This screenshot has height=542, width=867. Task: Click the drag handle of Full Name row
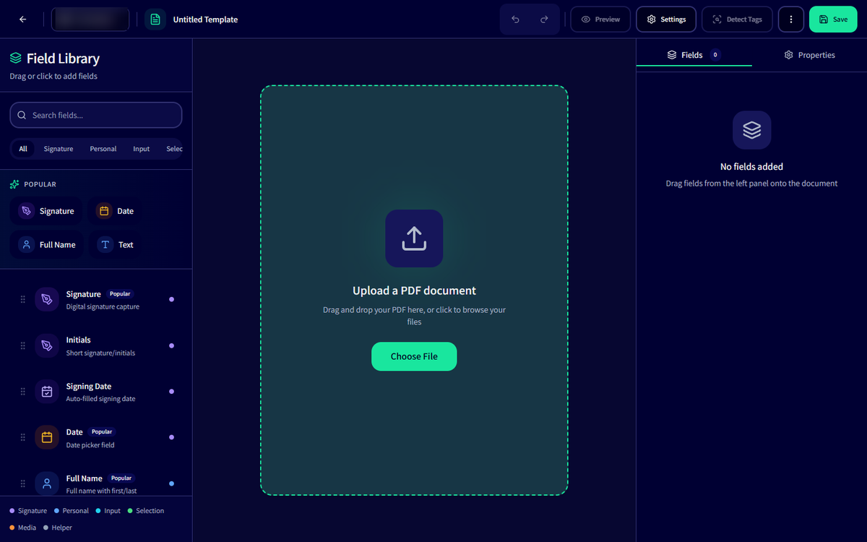coord(23,483)
